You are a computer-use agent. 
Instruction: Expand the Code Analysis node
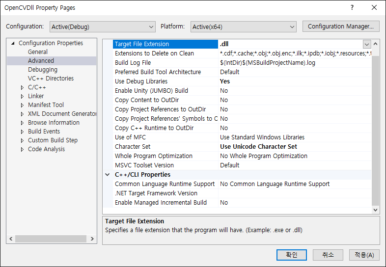22,149
